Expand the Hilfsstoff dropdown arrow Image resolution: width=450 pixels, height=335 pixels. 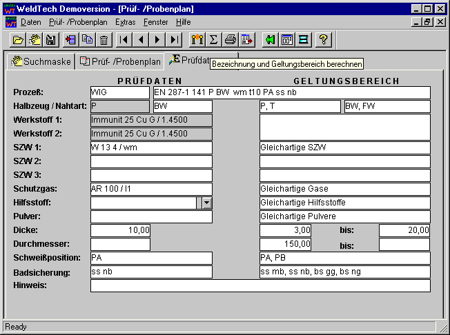point(206,203)
